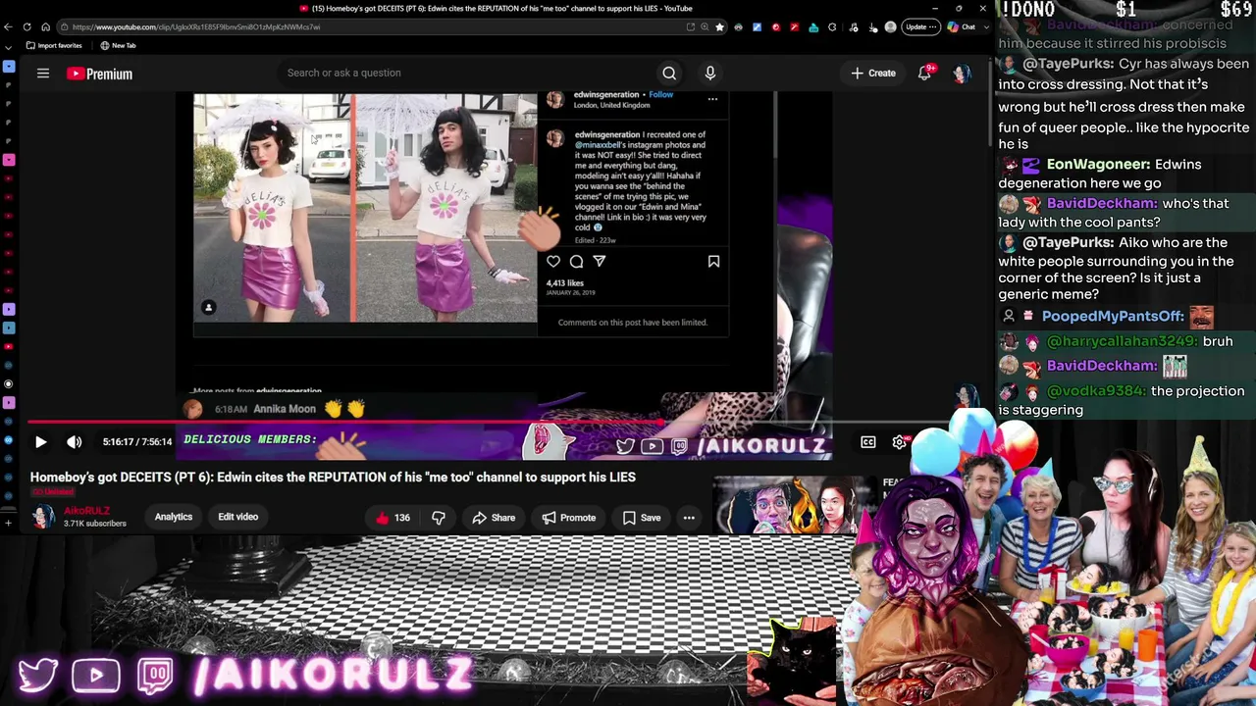Open the AikoRULZ channel avatar
The image size is (1256, 706).
tap(43, 517)
